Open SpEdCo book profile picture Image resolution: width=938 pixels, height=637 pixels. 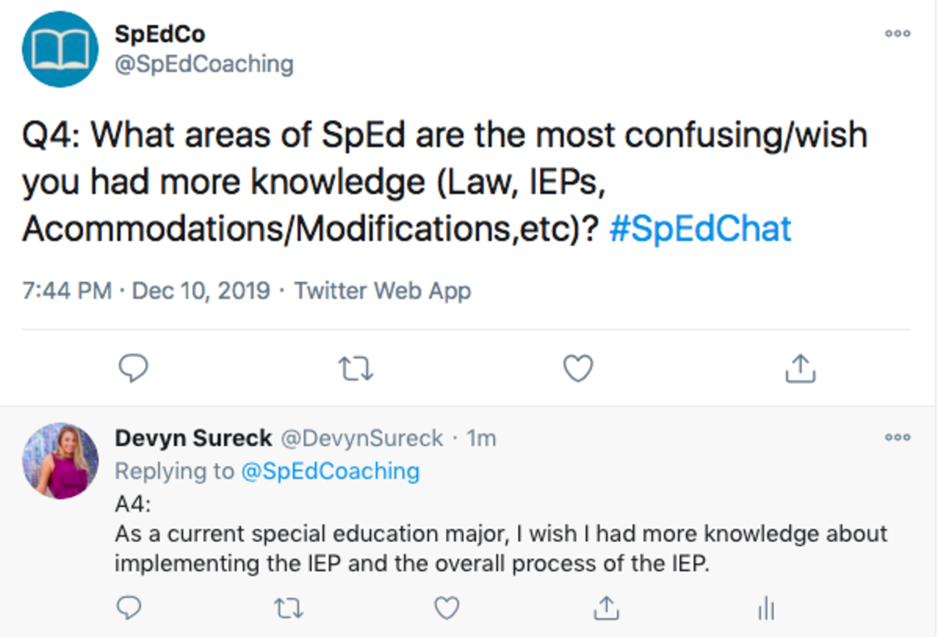pos(60,49)
